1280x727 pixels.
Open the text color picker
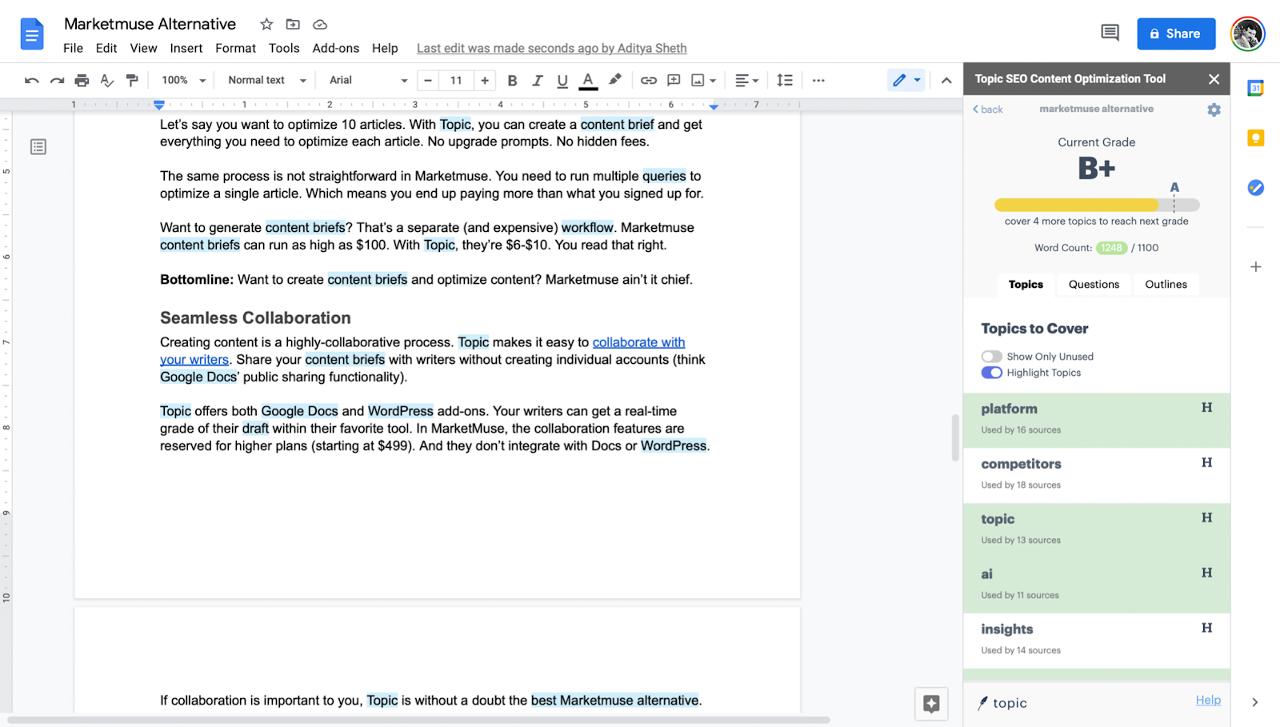588,80
